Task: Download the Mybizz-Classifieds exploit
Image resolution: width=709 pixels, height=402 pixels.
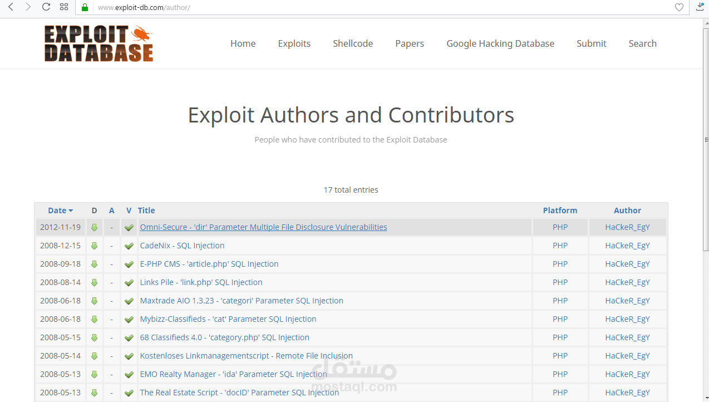Action: [94, 319]
